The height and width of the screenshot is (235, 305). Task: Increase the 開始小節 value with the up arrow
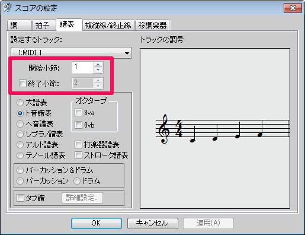pos(98,65)
